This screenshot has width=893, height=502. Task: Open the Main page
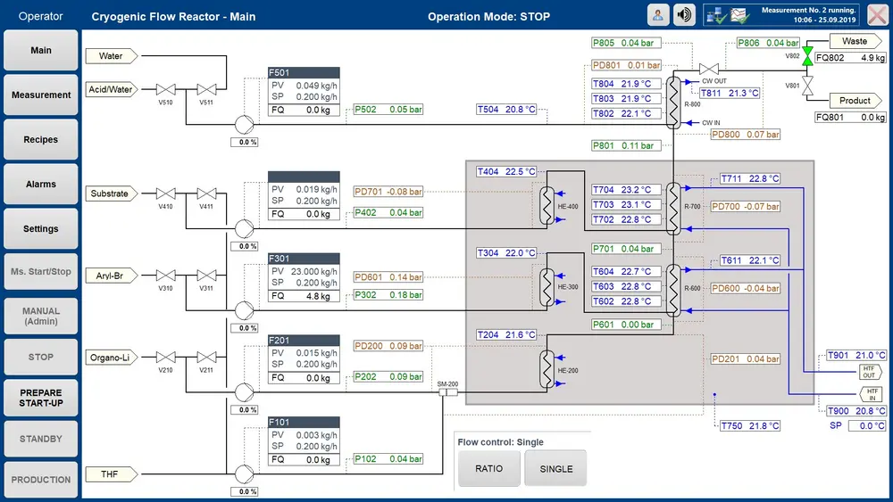(x=41, y=50)
